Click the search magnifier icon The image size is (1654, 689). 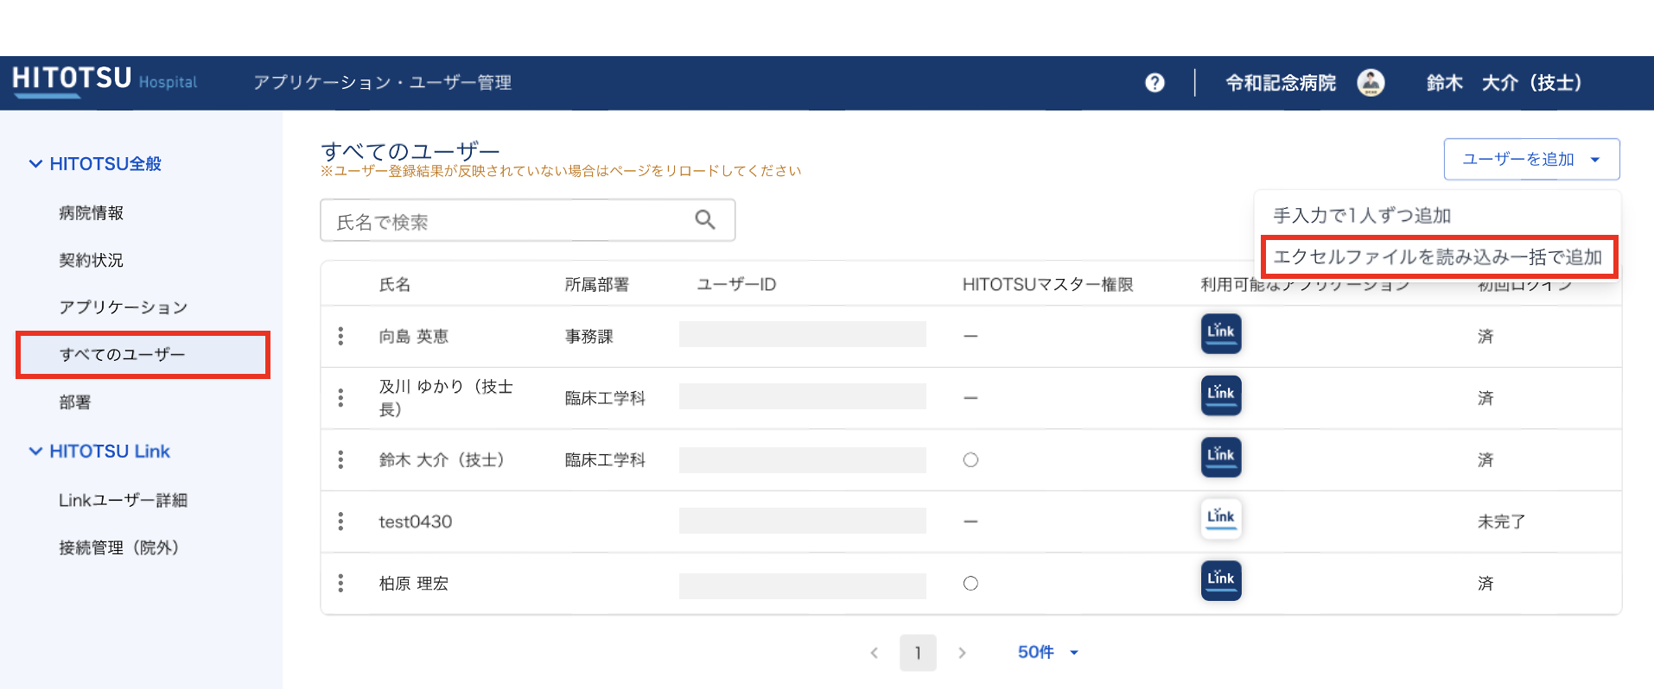click(705, 220)
